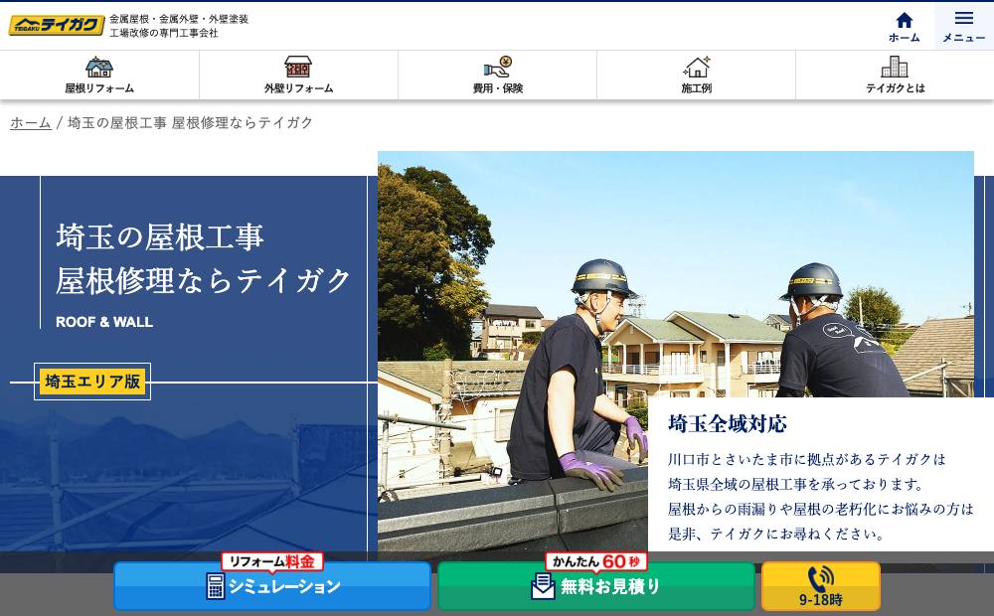Click the 9-18時 phone hours label
994x616 pixels.
coord(821,599)
